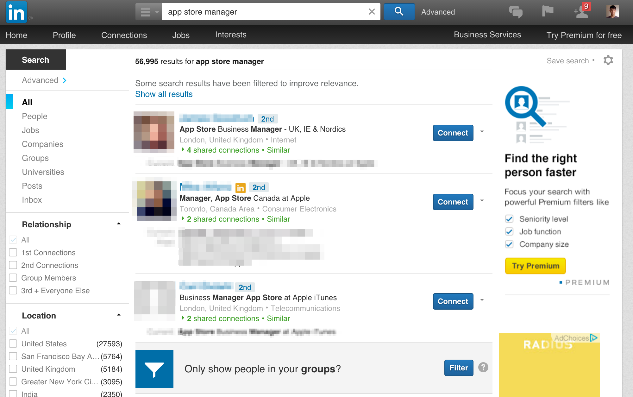Click the 2nd degree badge on the first result

(267, 119)
